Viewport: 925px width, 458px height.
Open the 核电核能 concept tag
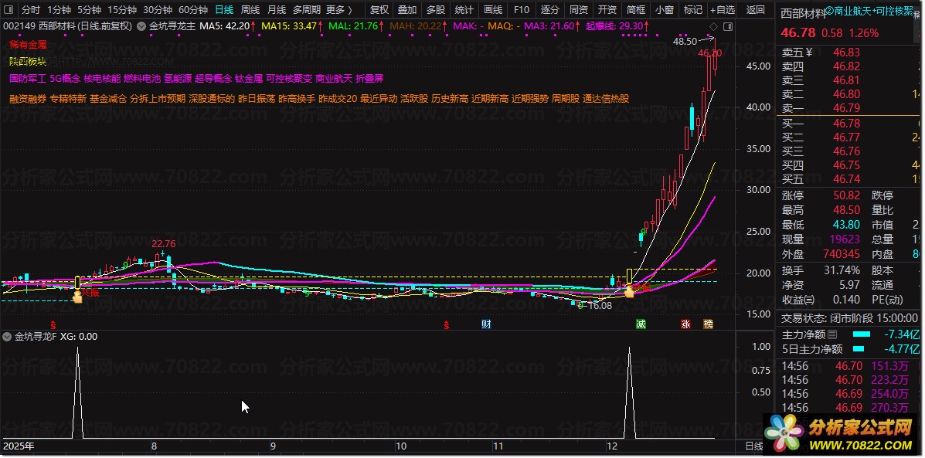point(102,78)
